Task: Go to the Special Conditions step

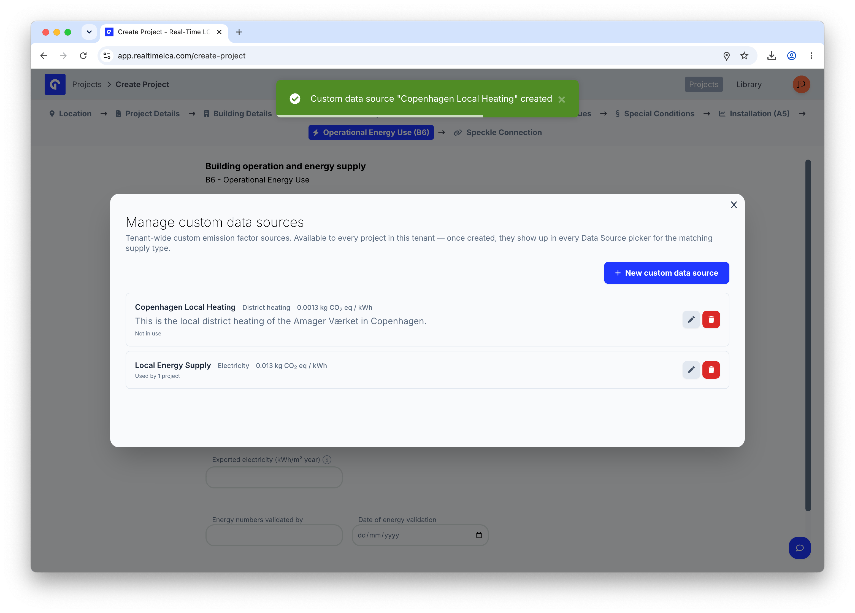Action: (655, 114)
